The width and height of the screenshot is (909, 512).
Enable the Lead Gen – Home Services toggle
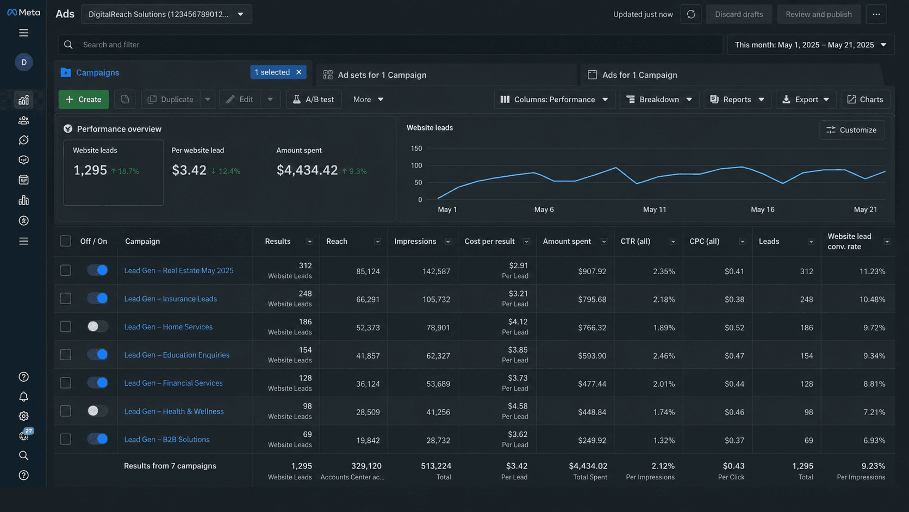tap(98, 326)
